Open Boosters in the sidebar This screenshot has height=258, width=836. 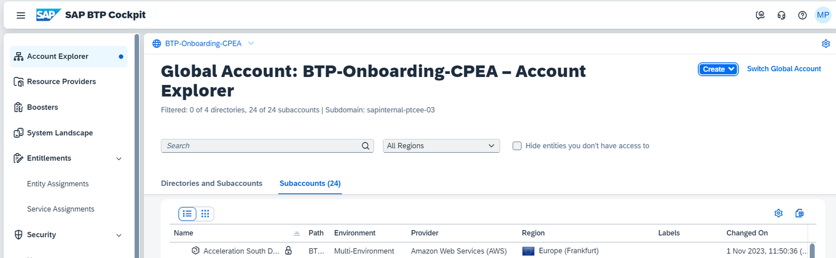click(42, 107)
